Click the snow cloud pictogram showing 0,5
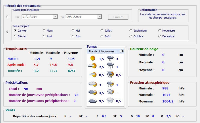 pyautogui.click(x=110, y=100)
